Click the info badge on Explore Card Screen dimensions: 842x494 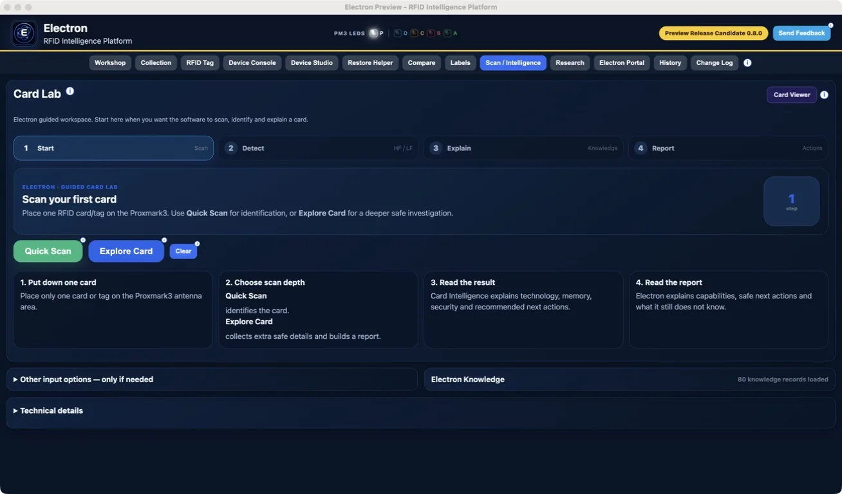(x=164, y=240)
